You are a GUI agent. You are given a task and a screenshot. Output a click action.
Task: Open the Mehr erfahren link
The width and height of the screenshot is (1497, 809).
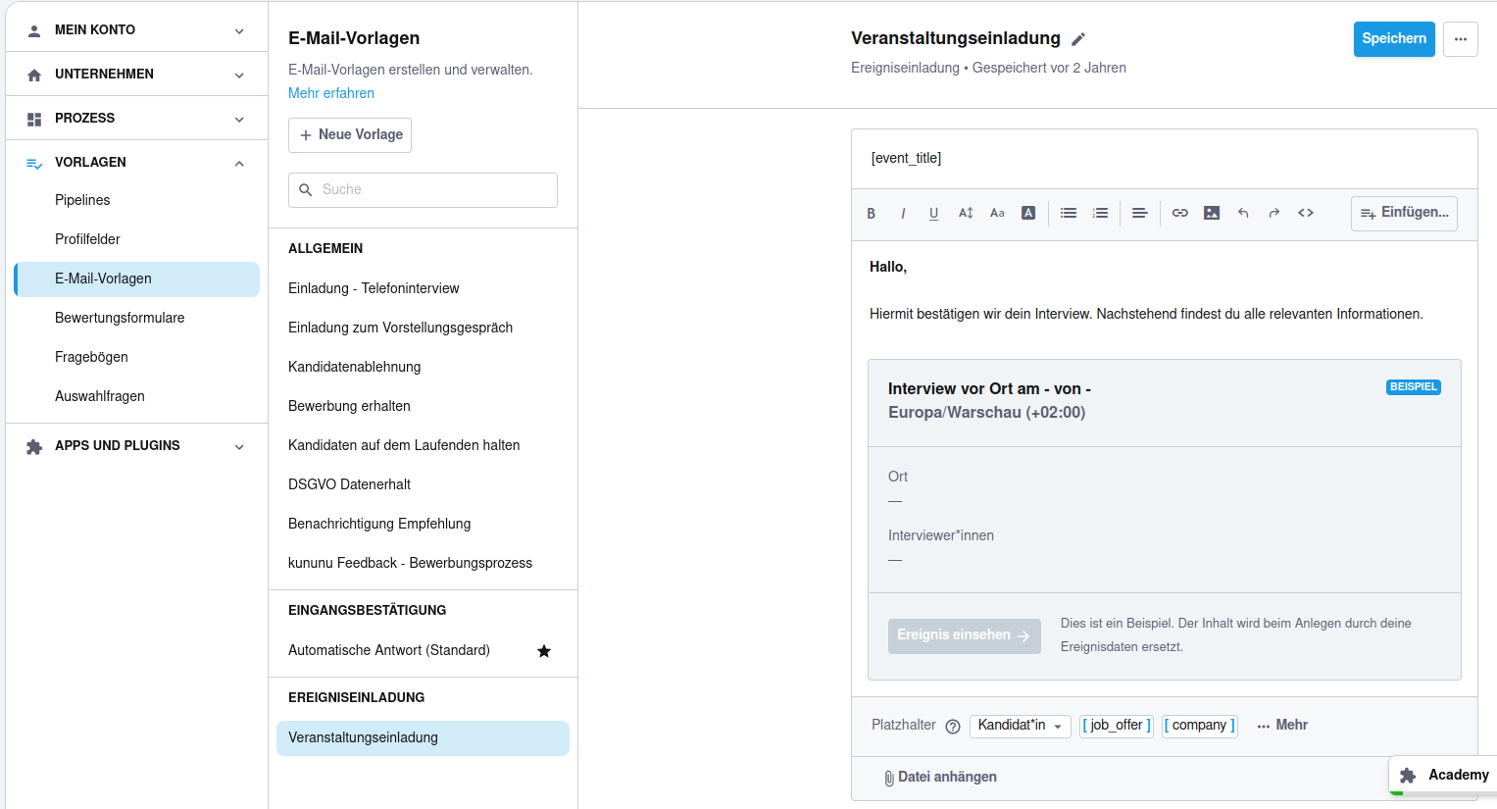click(x=331, y=93)
